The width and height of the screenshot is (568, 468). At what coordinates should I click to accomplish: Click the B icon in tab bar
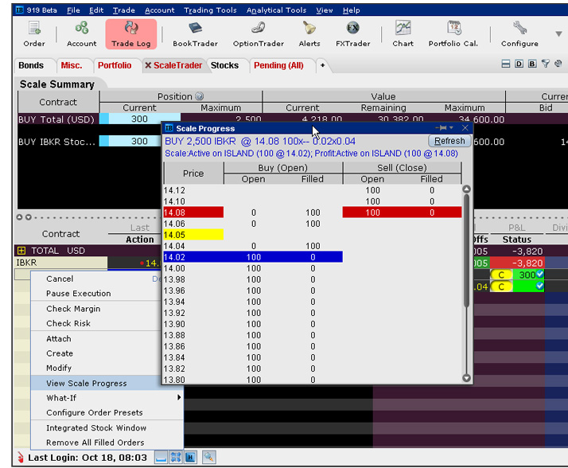pyautogui.click(x=531, y=64)
